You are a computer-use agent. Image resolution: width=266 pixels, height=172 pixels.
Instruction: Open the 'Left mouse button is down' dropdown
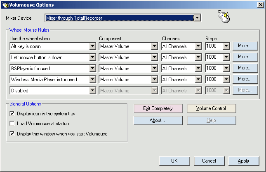(92, 57)
